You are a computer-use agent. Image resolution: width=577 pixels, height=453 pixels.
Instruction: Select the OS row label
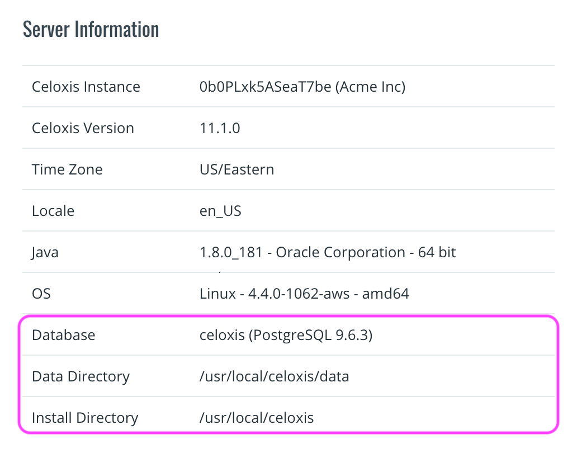coord(41,294)
